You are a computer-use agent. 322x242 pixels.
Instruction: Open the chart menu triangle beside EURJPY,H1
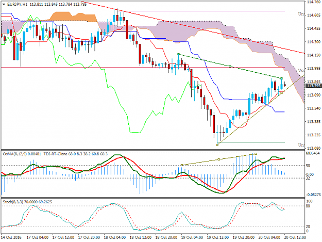pos(4,4)
